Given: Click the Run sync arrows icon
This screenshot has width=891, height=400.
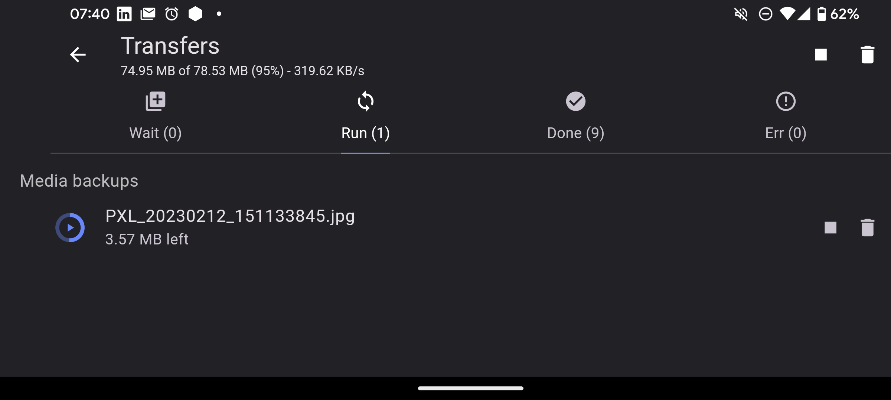Looking at the screenshot, I should pyautogui.click(x=366, y=101).
